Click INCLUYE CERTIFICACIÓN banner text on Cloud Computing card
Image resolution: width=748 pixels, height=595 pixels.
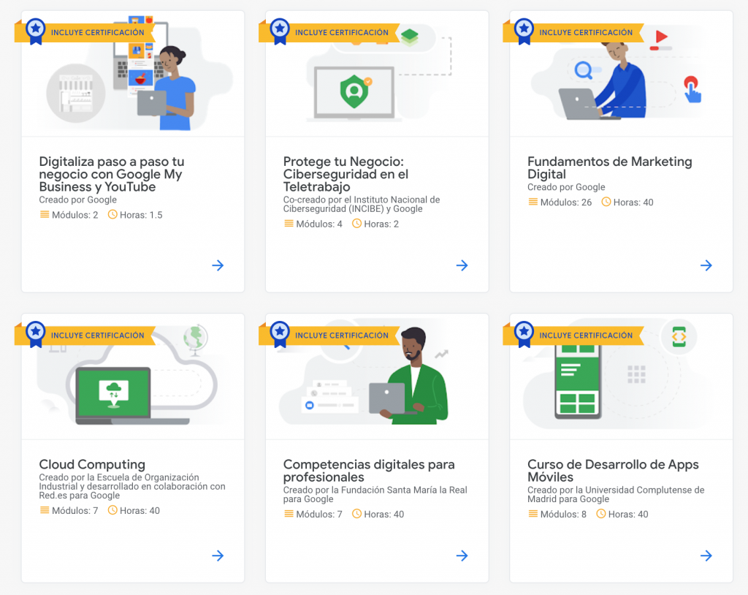click(98, 336)
